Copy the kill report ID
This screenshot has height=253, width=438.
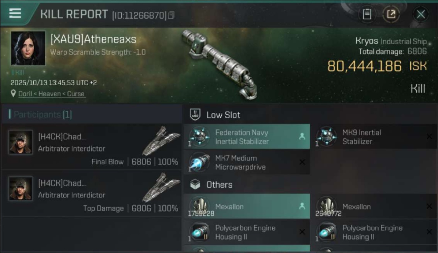click(171, 15)
